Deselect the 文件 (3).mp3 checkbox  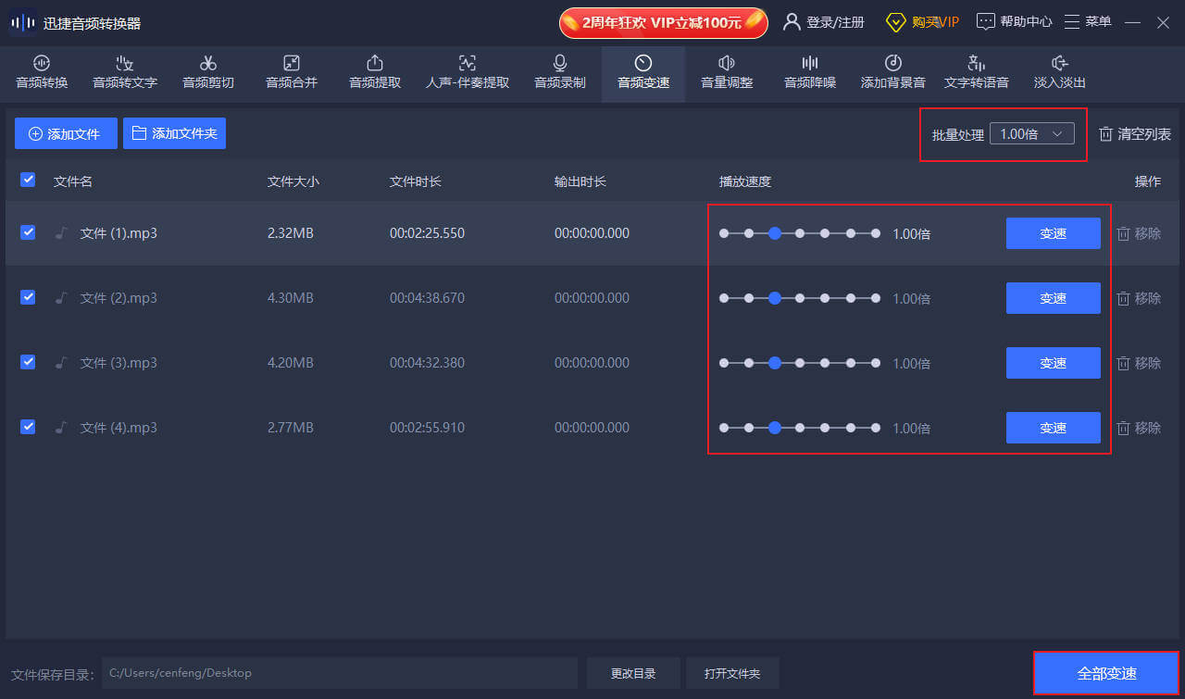tap(28, 362)
